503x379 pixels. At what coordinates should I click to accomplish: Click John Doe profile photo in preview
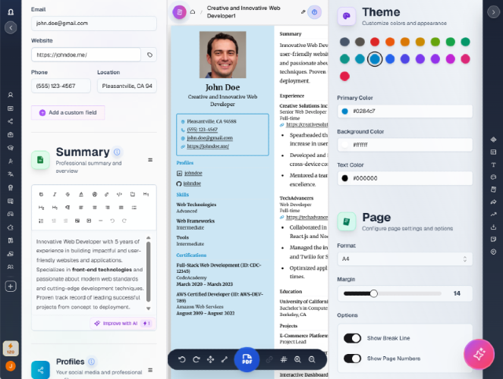pos(222,55)
